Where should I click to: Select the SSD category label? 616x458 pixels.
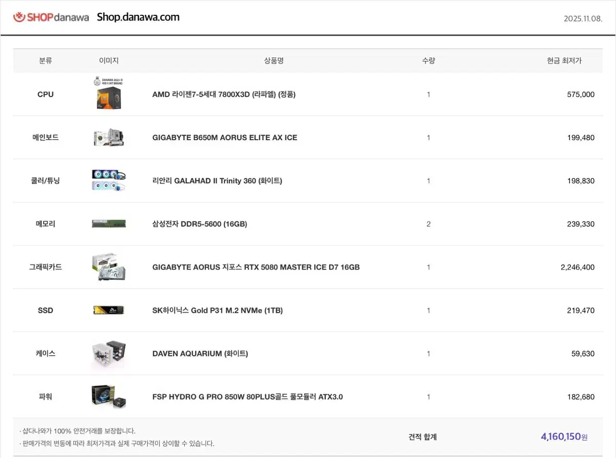point(45,310)
